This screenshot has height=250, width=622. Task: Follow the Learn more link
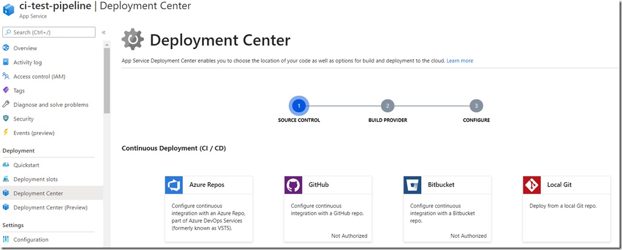click(460, 61)
